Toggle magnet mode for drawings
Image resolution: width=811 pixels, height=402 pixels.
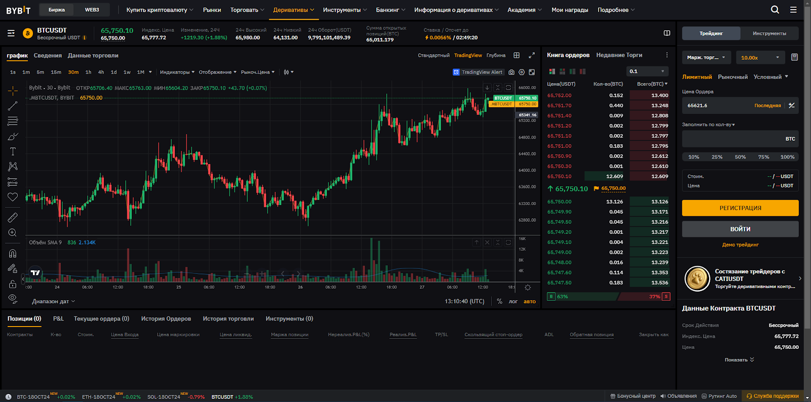pyautogui.click(x=13, y=253)
